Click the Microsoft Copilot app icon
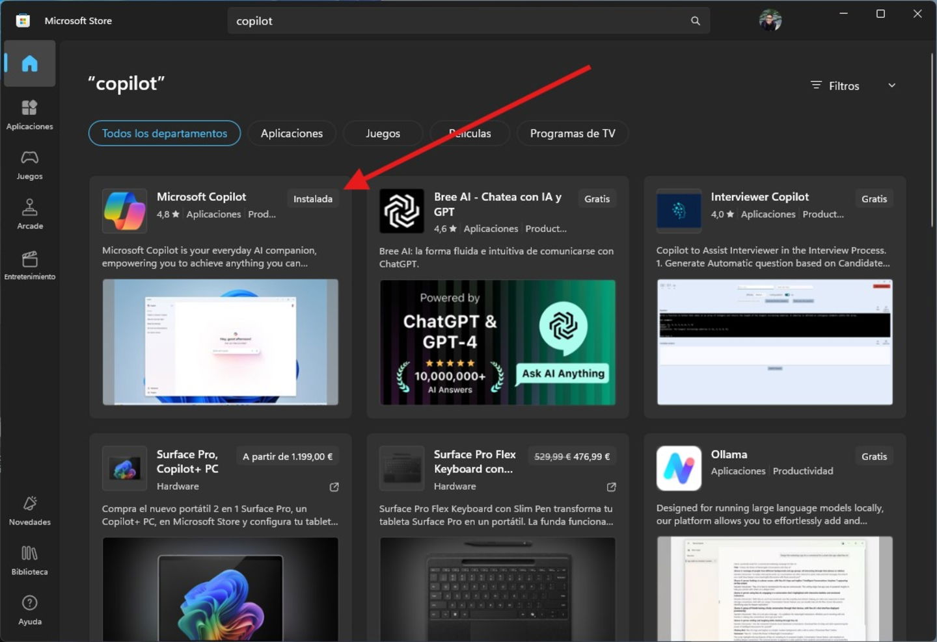This screenshot has height=642, width=937. point(124,211)
